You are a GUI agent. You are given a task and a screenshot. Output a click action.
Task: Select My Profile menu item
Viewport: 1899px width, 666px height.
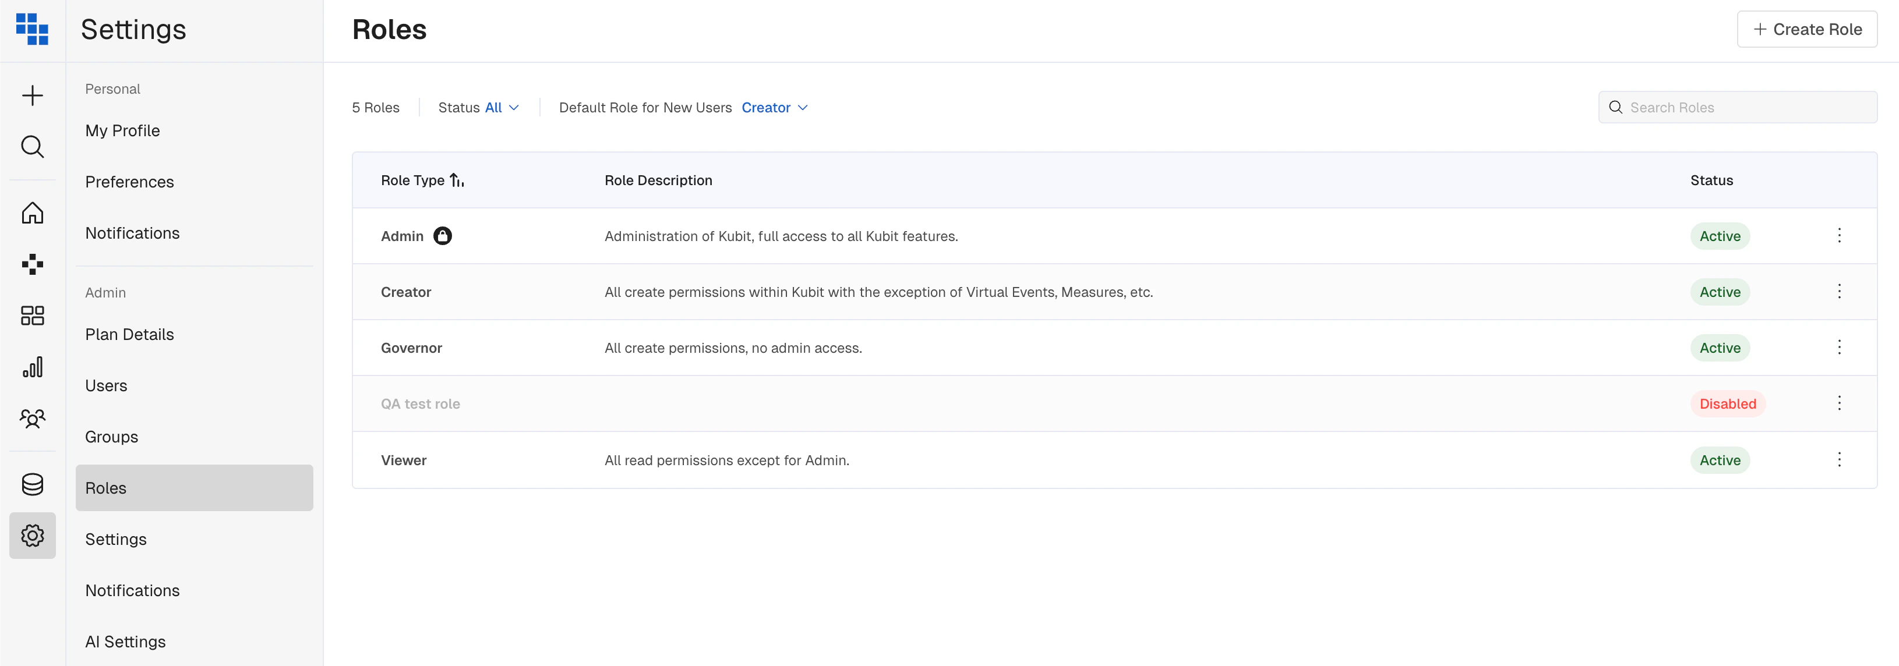(122, 130)
